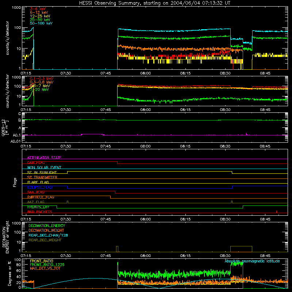Select the PARTICLE_FLAG label
Viewport: 292px width, 292px height.
41,197
